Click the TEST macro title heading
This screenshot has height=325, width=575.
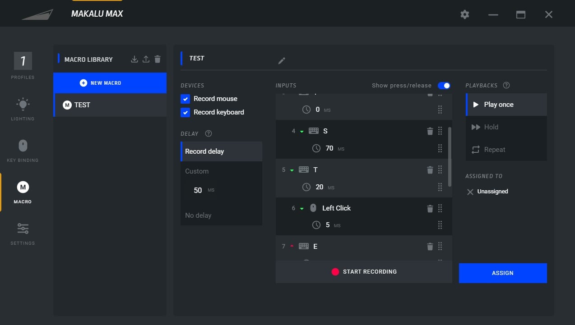[x=197, y=58]
